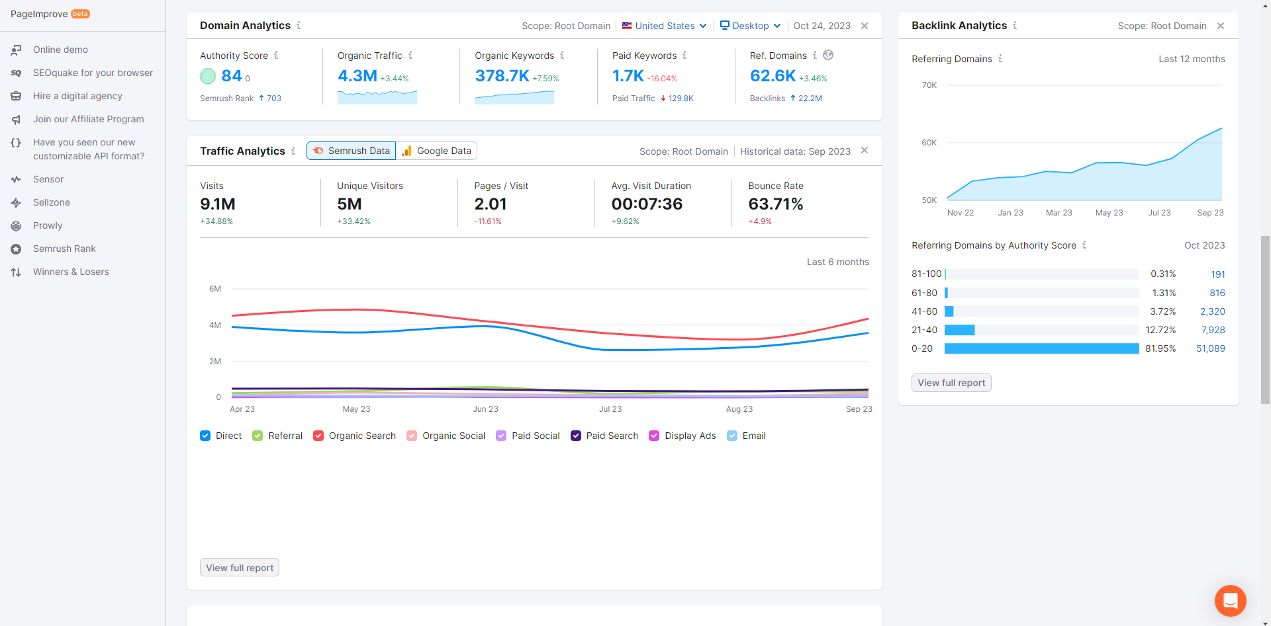Click the Sellzone icon
Image resolution: width=1271 pixels, height=626 pixels.
pyautogui.click(x=16, y=202)
